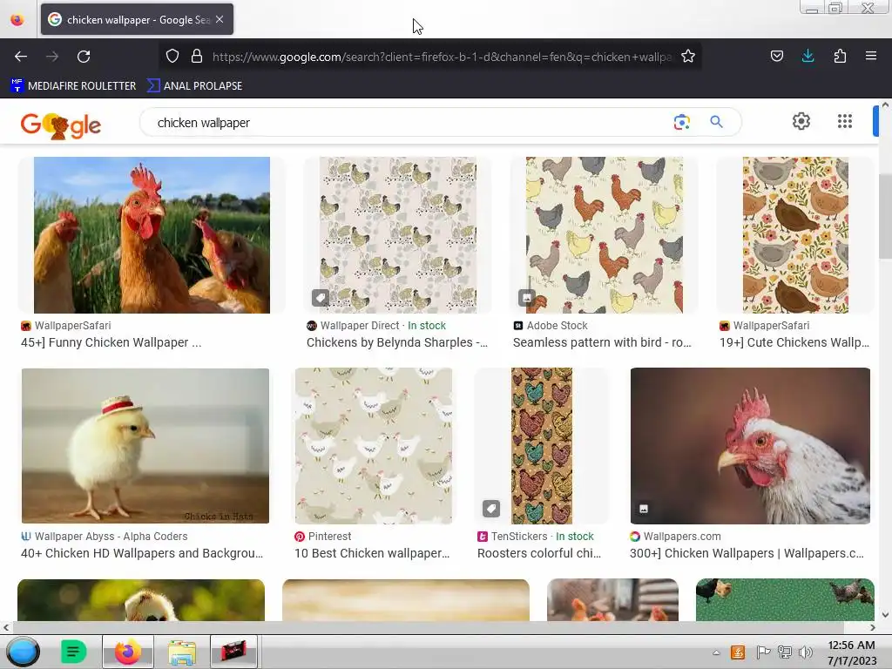Open the Firefox hamburger menu
Screen dimensions: 892x669
[x=870, y=56]
